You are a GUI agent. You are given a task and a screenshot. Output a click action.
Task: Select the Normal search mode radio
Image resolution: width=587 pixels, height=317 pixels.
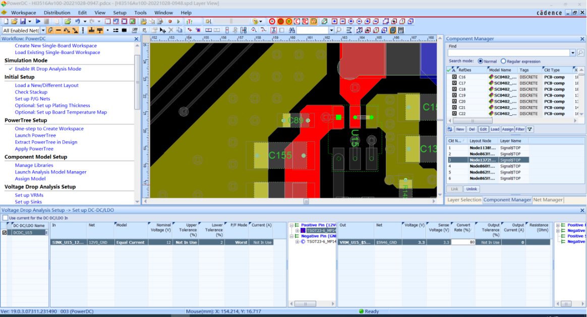(480, 61)
